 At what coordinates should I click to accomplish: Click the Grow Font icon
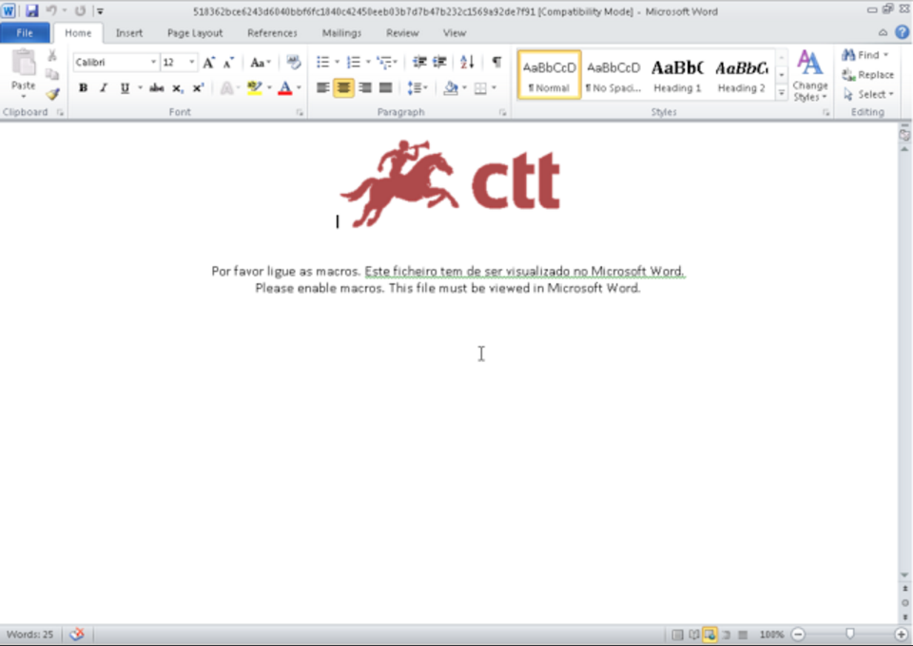click(208, 62)
